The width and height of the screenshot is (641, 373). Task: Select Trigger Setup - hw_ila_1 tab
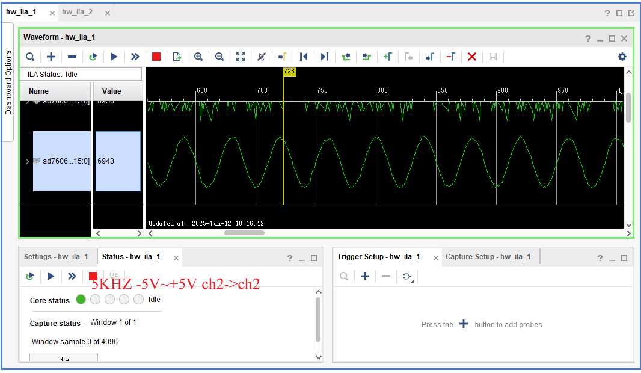pyautogui.click(x=379, y=257)
